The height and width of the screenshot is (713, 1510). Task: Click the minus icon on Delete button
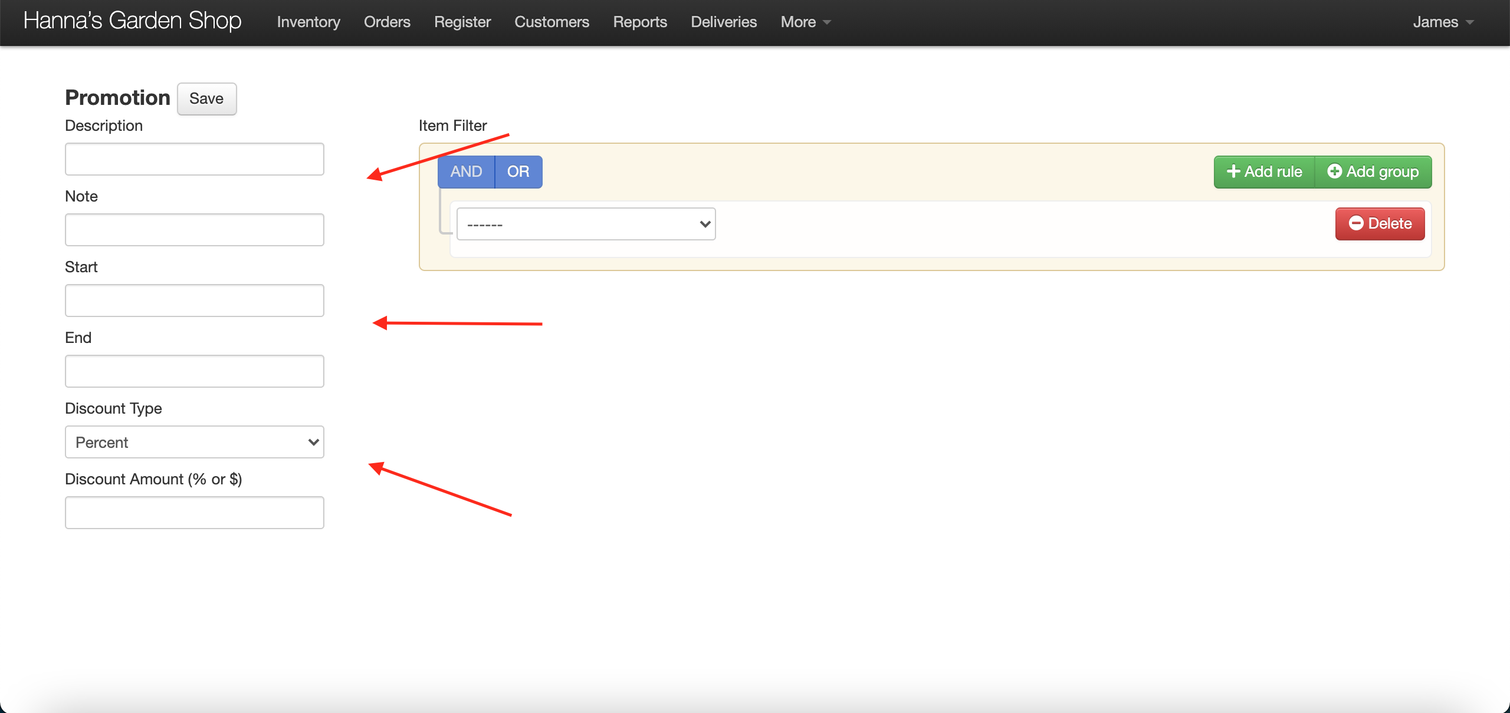click(x=1356, y=223)
